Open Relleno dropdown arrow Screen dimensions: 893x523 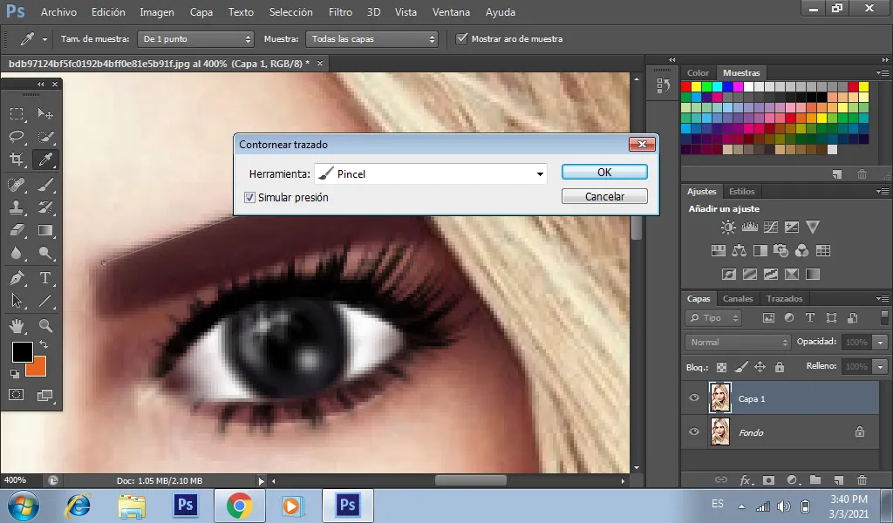click(881, 366)
